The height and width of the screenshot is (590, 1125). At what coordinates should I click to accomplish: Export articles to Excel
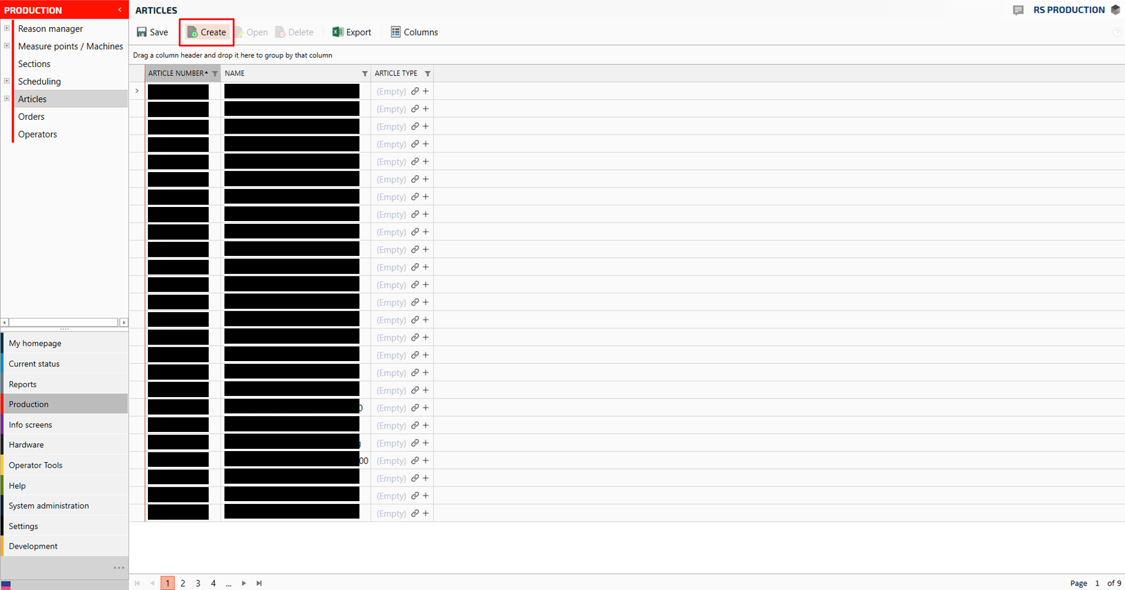pyautogui.click(x=352, y=32)
